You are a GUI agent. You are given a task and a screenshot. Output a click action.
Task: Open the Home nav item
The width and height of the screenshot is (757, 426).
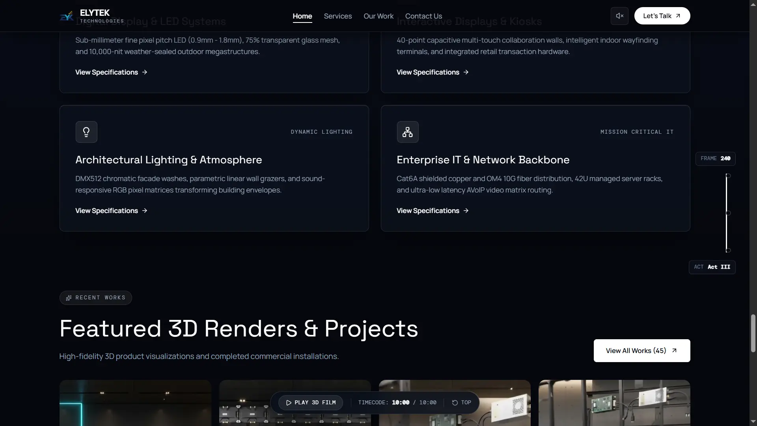(x=302, y=16)
